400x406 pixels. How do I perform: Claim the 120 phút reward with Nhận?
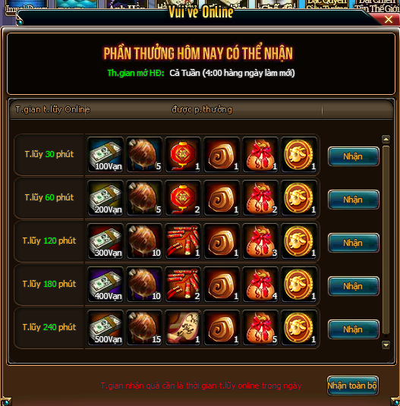click(354, 243)
